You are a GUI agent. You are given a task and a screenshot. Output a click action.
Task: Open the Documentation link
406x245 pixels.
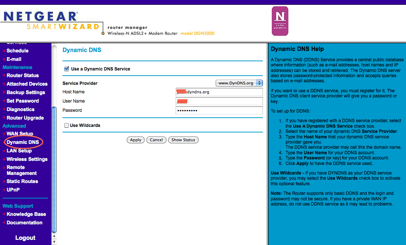click(25, 223)
